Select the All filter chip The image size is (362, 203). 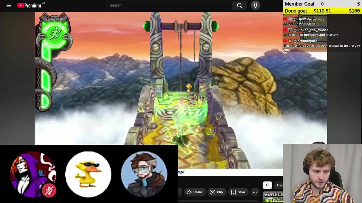point(267,185)
